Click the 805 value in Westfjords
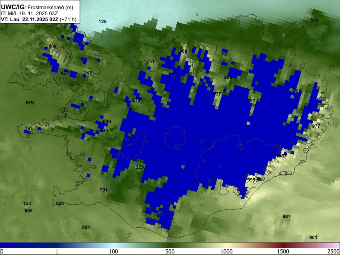The image size is (340, 255). click(52, 47)
